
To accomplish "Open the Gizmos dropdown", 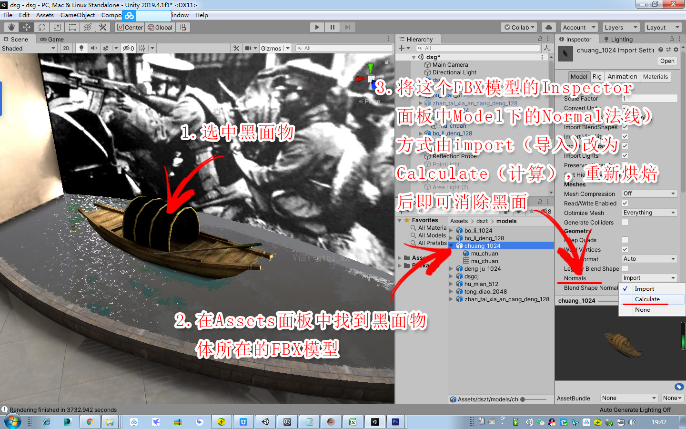I will 275,48.
